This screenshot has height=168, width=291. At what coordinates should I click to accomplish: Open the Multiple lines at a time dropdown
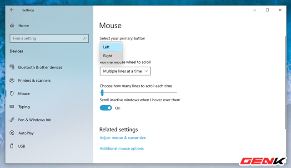(x=125, y=71)
